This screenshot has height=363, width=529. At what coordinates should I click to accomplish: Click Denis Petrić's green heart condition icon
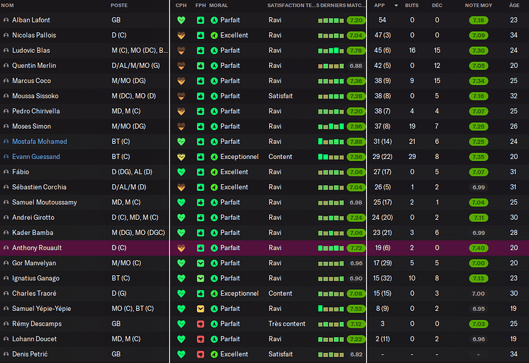(x=181, y=354)
